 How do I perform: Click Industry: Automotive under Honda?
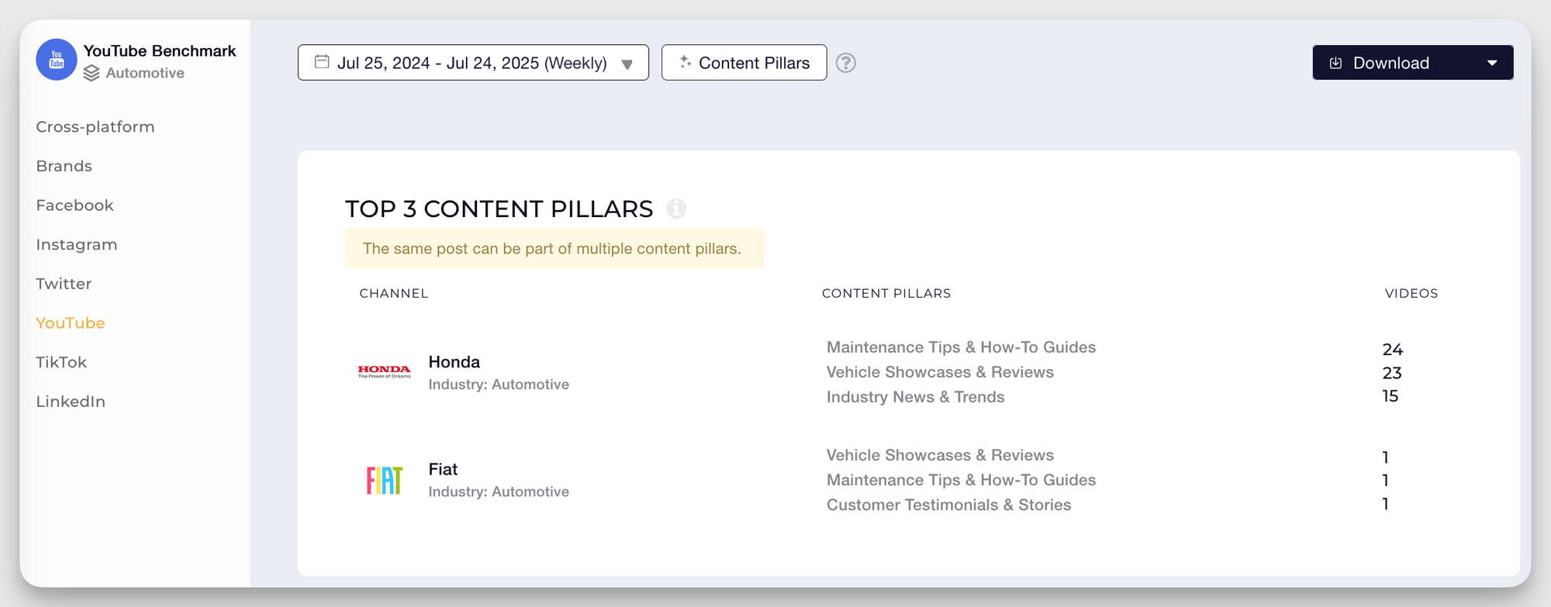499,385
